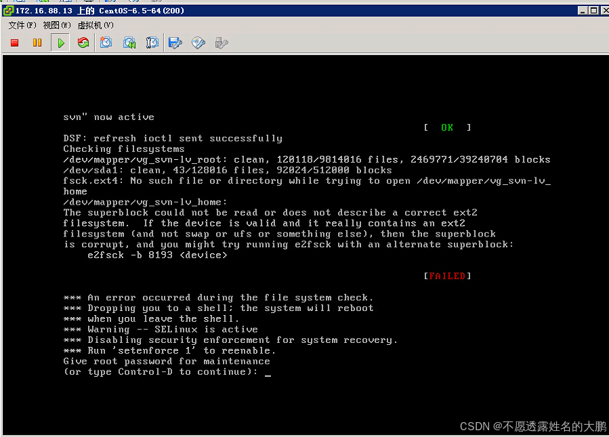Screen dimensions: 609x437
Task: Click the CD/DVD drive connection icon
Action: 198,43
